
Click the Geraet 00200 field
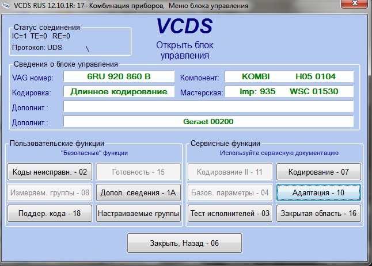(208, 121)
